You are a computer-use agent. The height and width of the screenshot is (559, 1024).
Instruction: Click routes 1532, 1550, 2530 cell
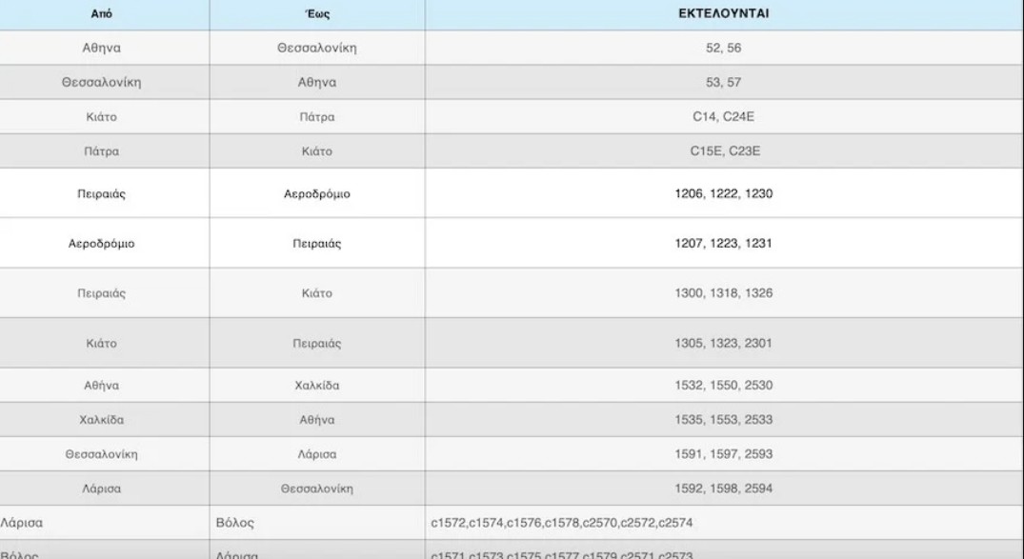(724, 386)
